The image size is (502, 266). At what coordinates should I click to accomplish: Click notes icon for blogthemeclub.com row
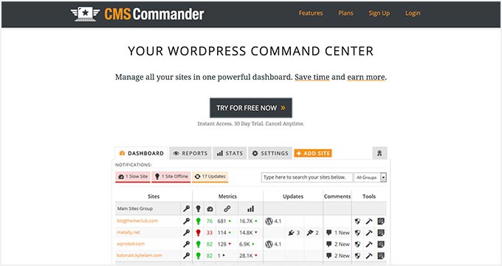tap(381, 221)
